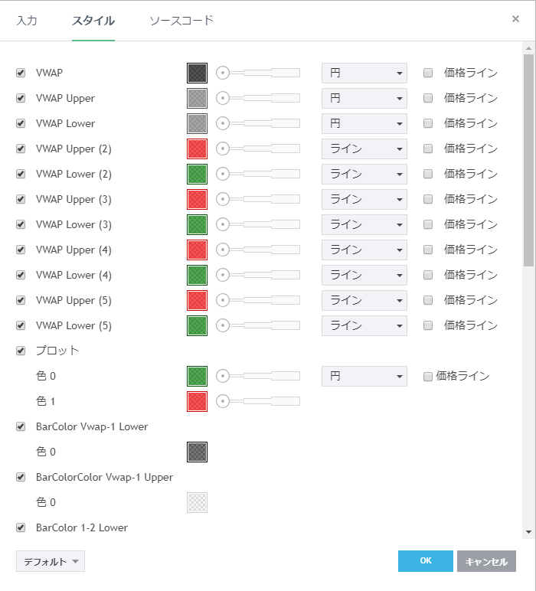Screen dimensions: 536x591
Task: Toggle the プロット visibility checkbox
Action: click(x=21, y=351)
